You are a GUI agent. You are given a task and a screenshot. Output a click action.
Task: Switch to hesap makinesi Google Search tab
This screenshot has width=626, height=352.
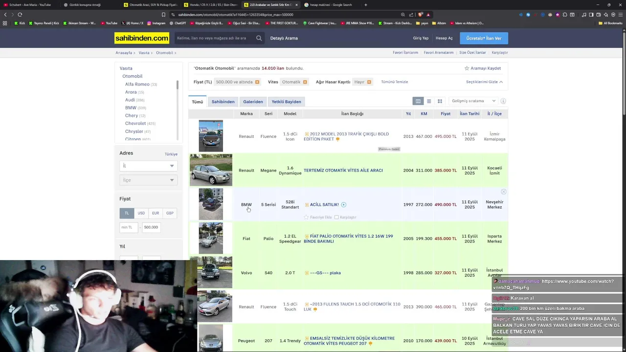[331, 5]
